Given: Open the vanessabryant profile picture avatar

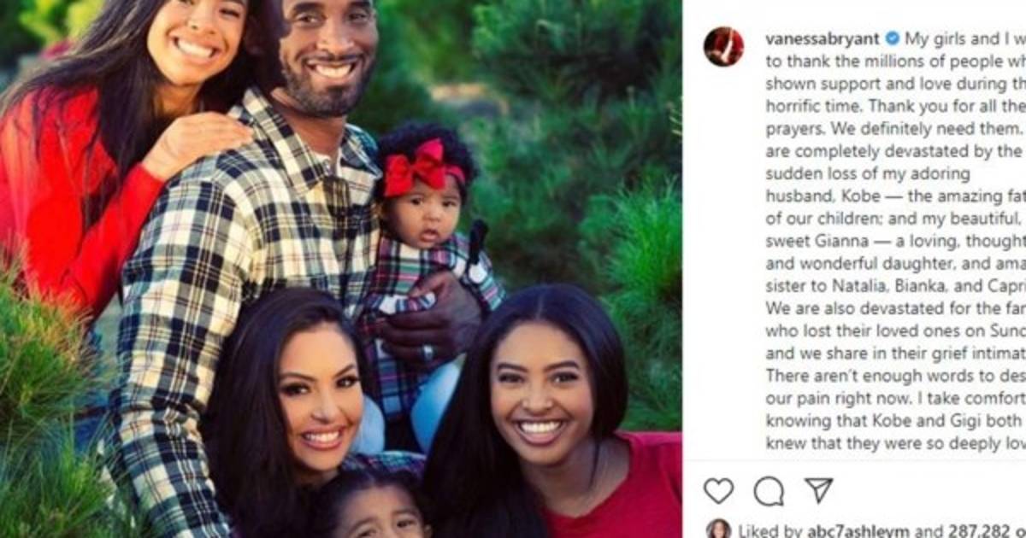Looking at the screenshot, I should pyautogui.click(x=723, y=46).
